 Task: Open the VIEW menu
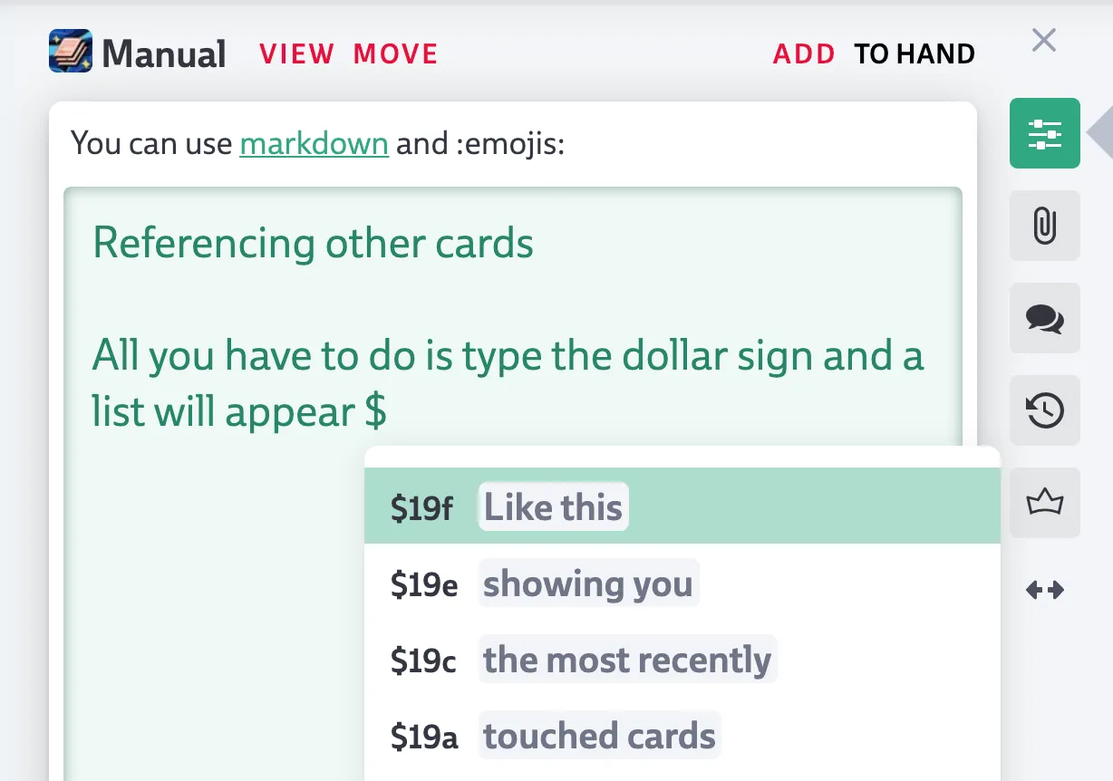[x=296, y=53]
